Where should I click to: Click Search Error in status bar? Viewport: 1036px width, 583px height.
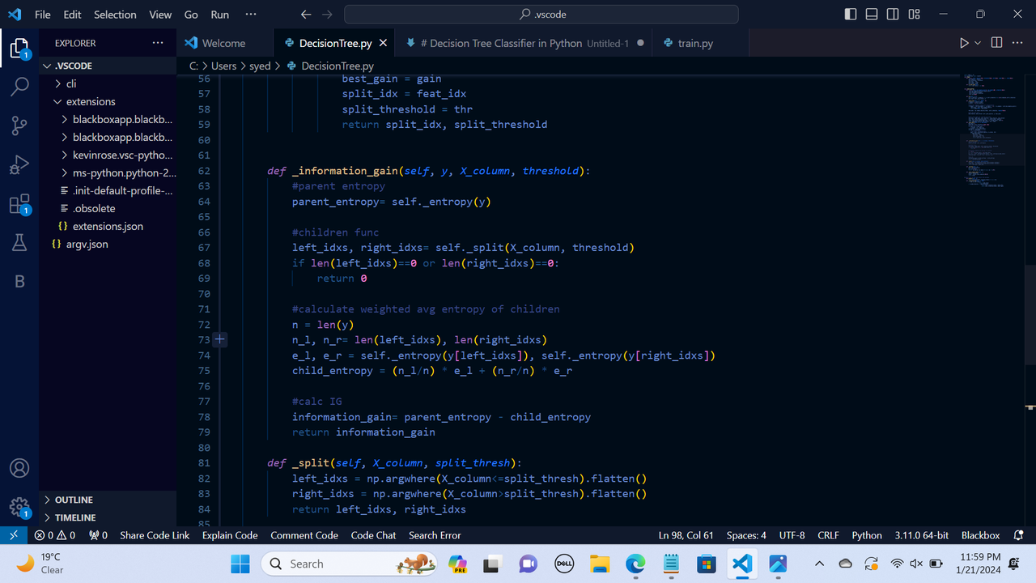coord(435,535)
